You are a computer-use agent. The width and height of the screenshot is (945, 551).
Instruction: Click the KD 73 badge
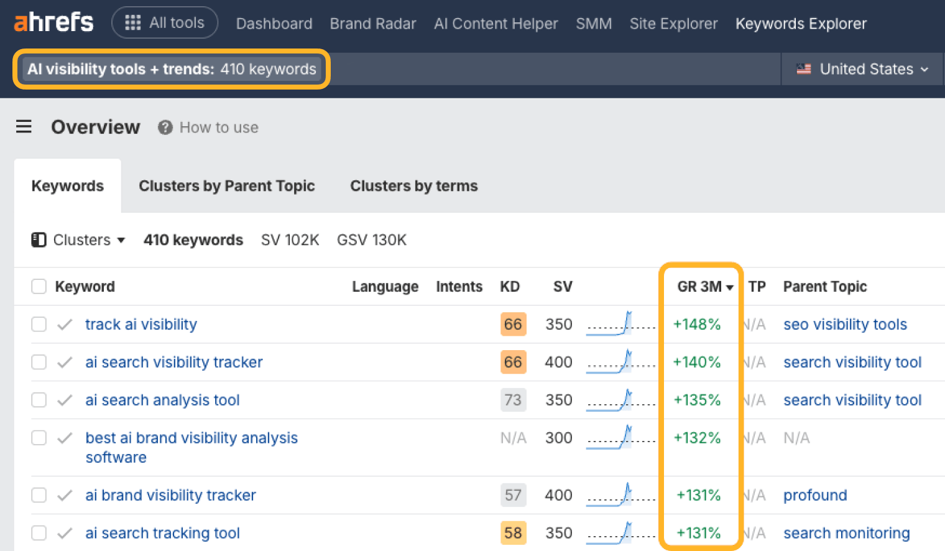pyautogui.click(x=514, y=401)
